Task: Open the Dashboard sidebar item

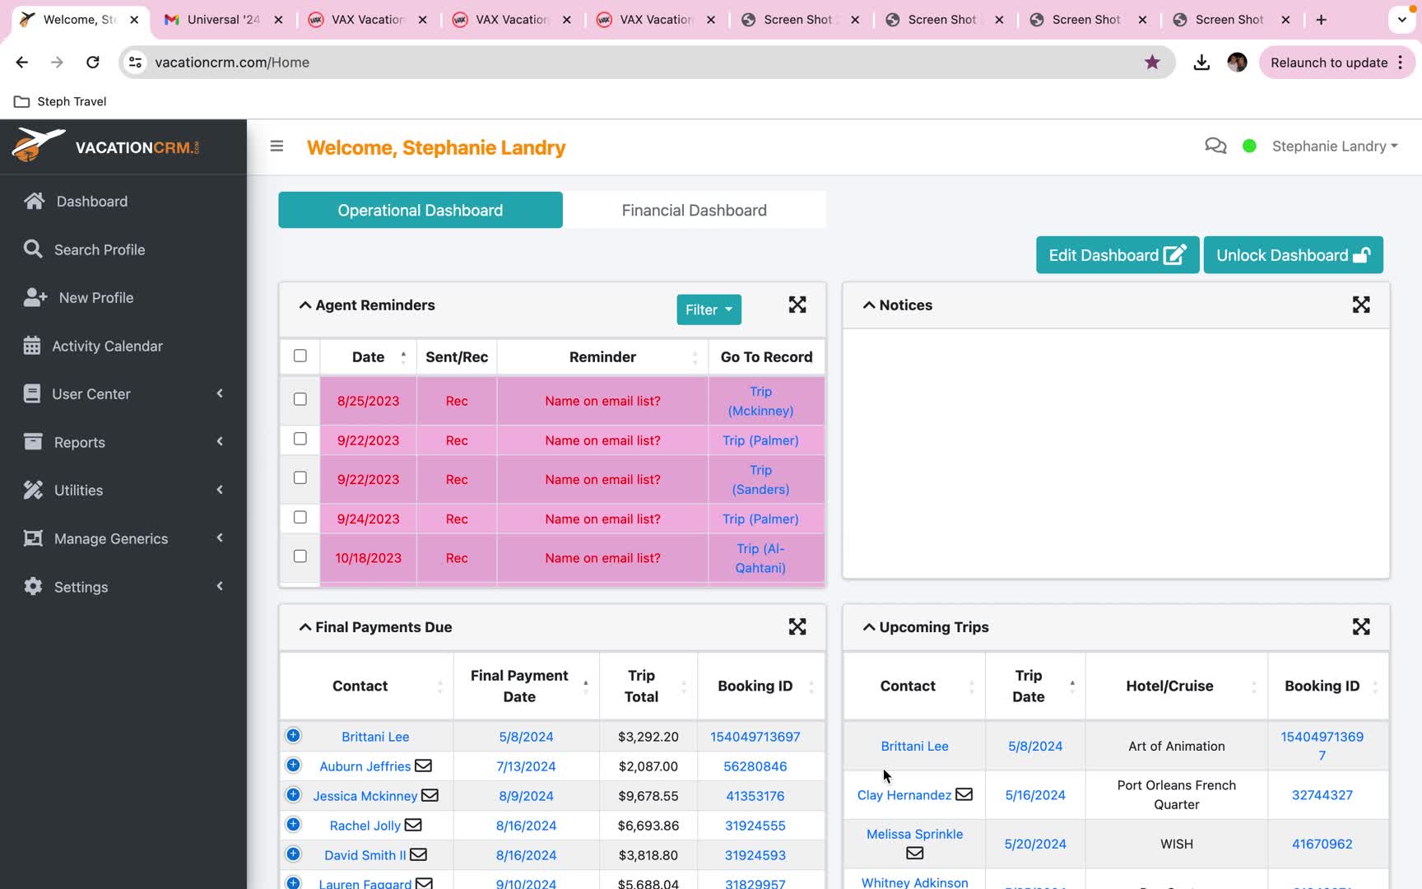Action: tap(92, 201)
